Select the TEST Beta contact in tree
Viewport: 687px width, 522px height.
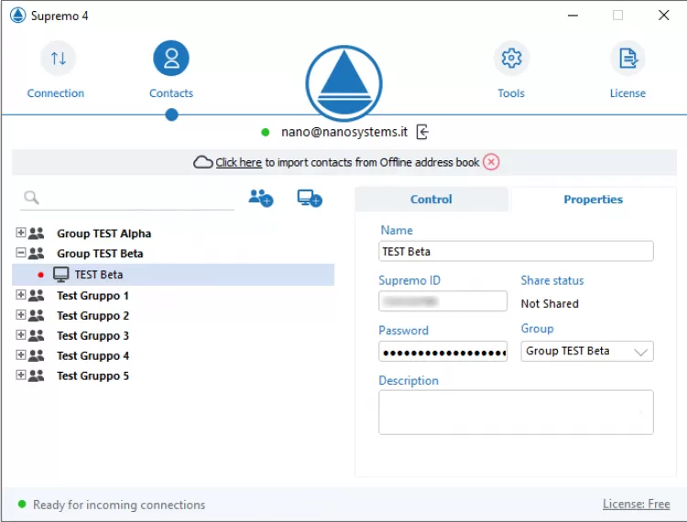[x=99, y=275]
